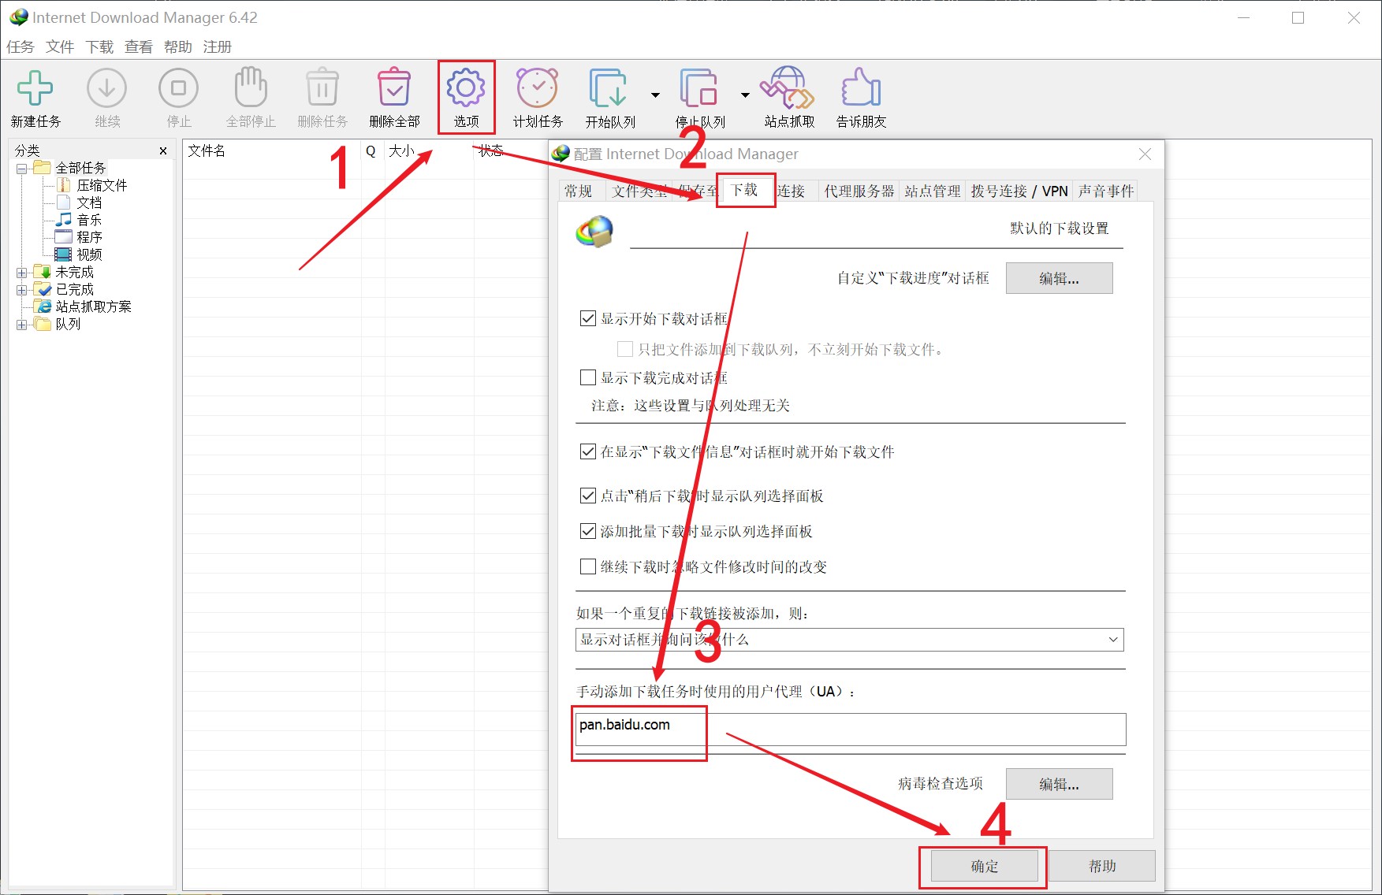The width and height of the screenshot is (1382, 895).
Task: Toggle 在显示下载文件信息对话框时就开始下载 checkbox
Action: (587, 451)
